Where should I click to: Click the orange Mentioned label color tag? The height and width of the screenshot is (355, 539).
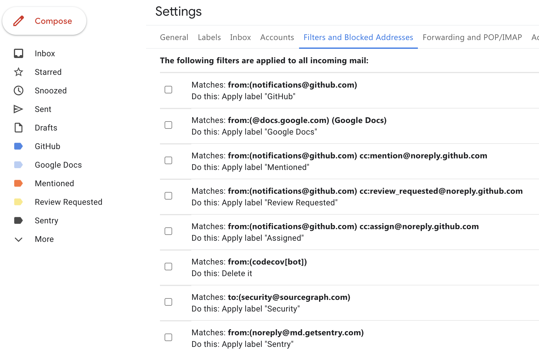coord(19,183)
